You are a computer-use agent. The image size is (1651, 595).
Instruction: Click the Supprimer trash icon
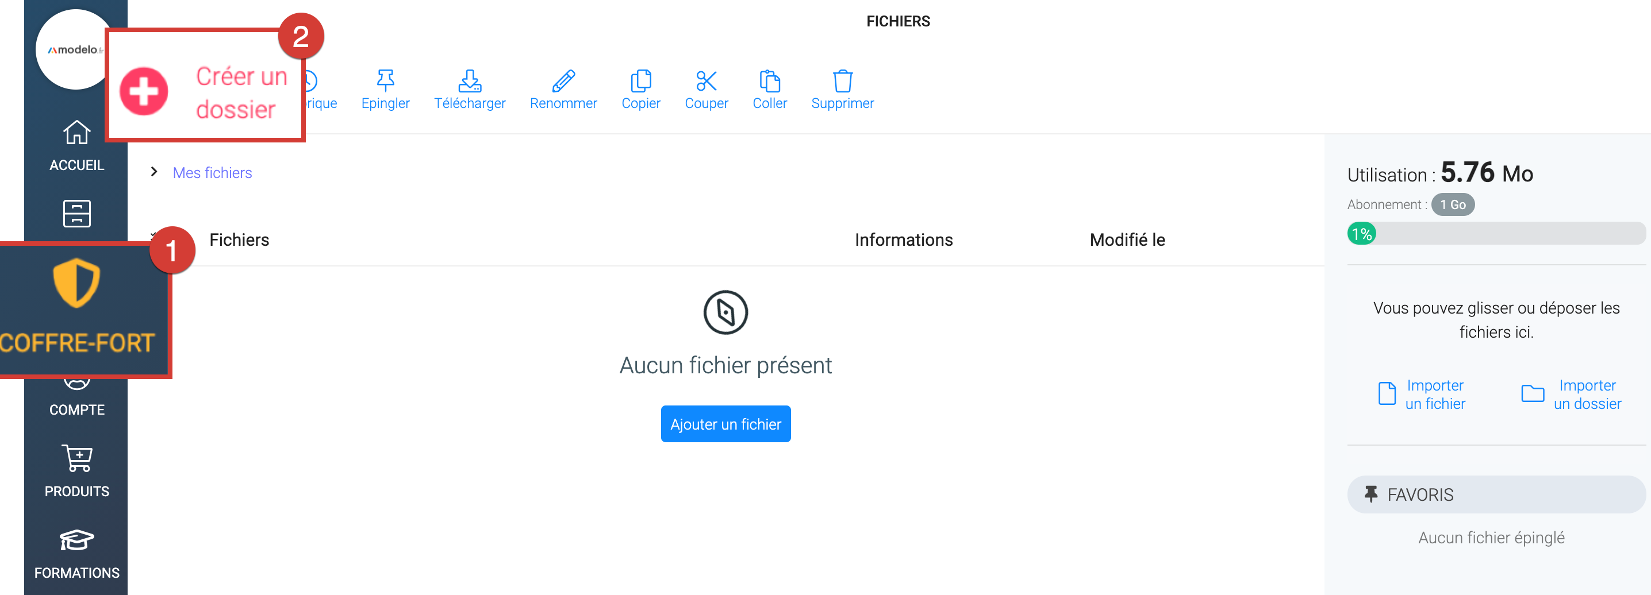[x=842, y=82]
